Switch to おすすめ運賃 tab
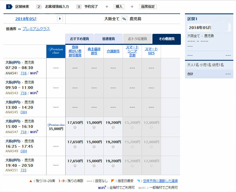The width and height of the screenshot is (236, 192). (x=80, y=39)
